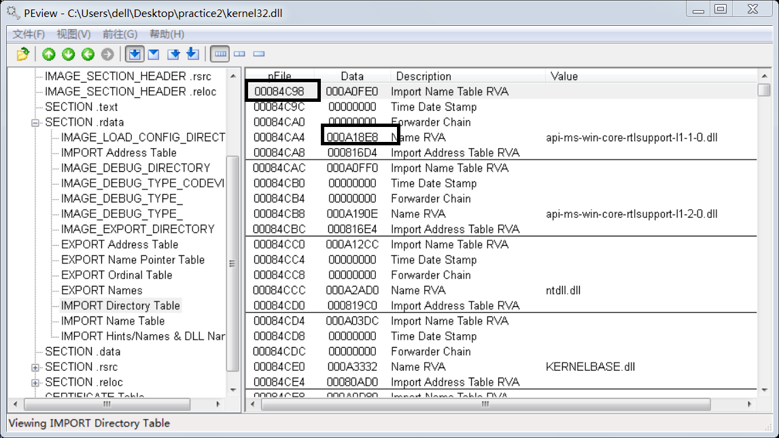Screen dimensions: 779x438
Task: Toggle the last blue arrow view icon
Action: tap(191, 54)
